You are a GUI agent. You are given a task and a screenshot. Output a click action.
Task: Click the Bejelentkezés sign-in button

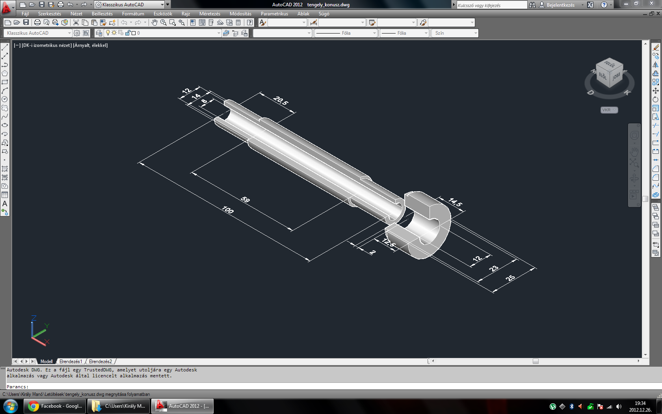(560, 5)
